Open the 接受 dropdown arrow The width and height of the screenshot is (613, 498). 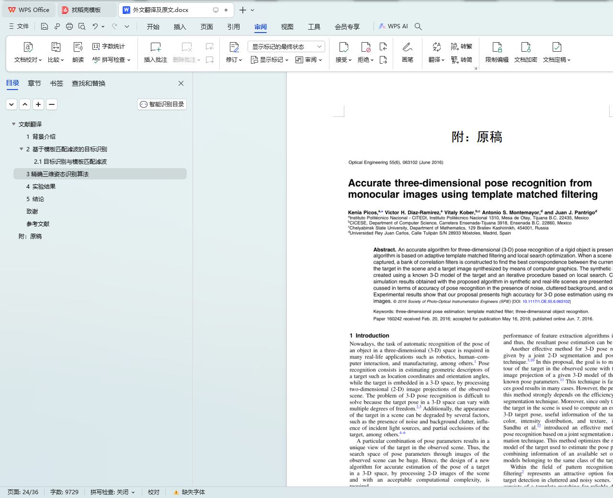point(350,60)
